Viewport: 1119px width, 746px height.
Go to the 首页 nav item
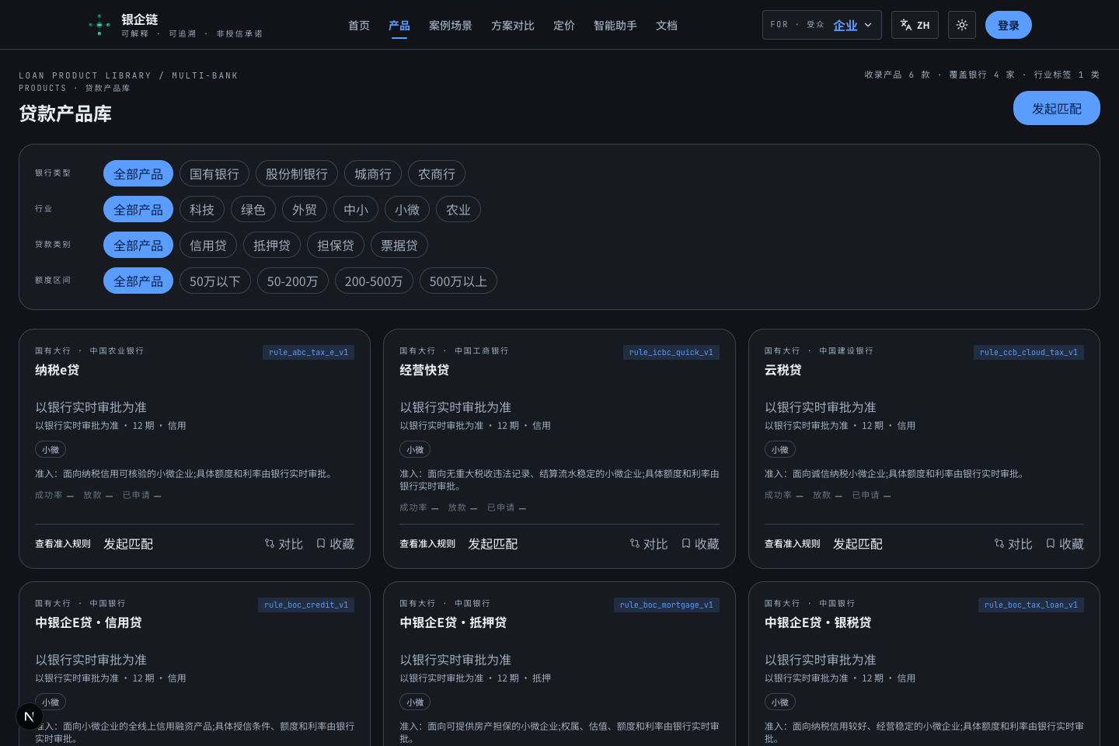(359, 26)
